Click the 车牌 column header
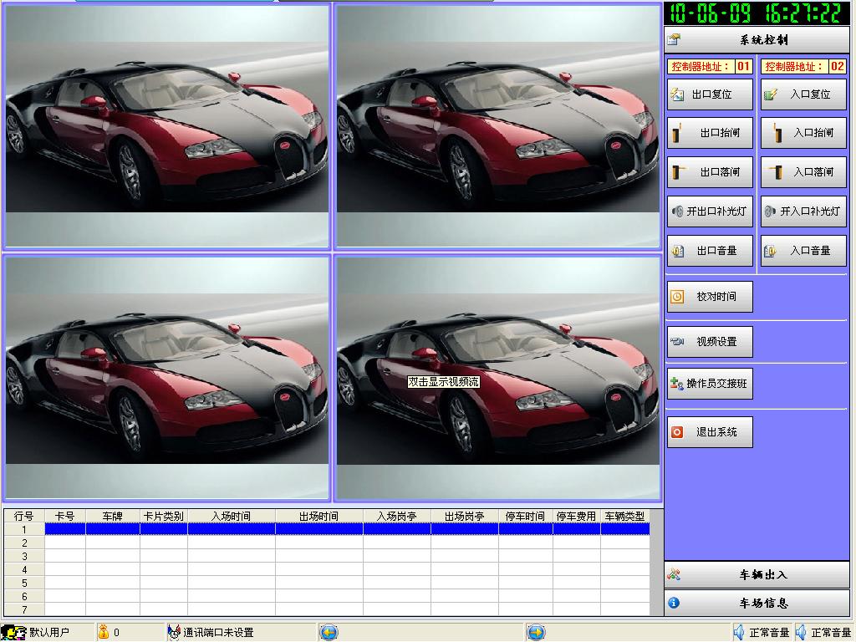 tap(113, 516)
